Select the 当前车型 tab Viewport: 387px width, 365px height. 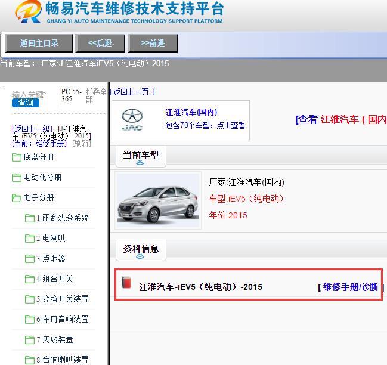tap(141, 156)
